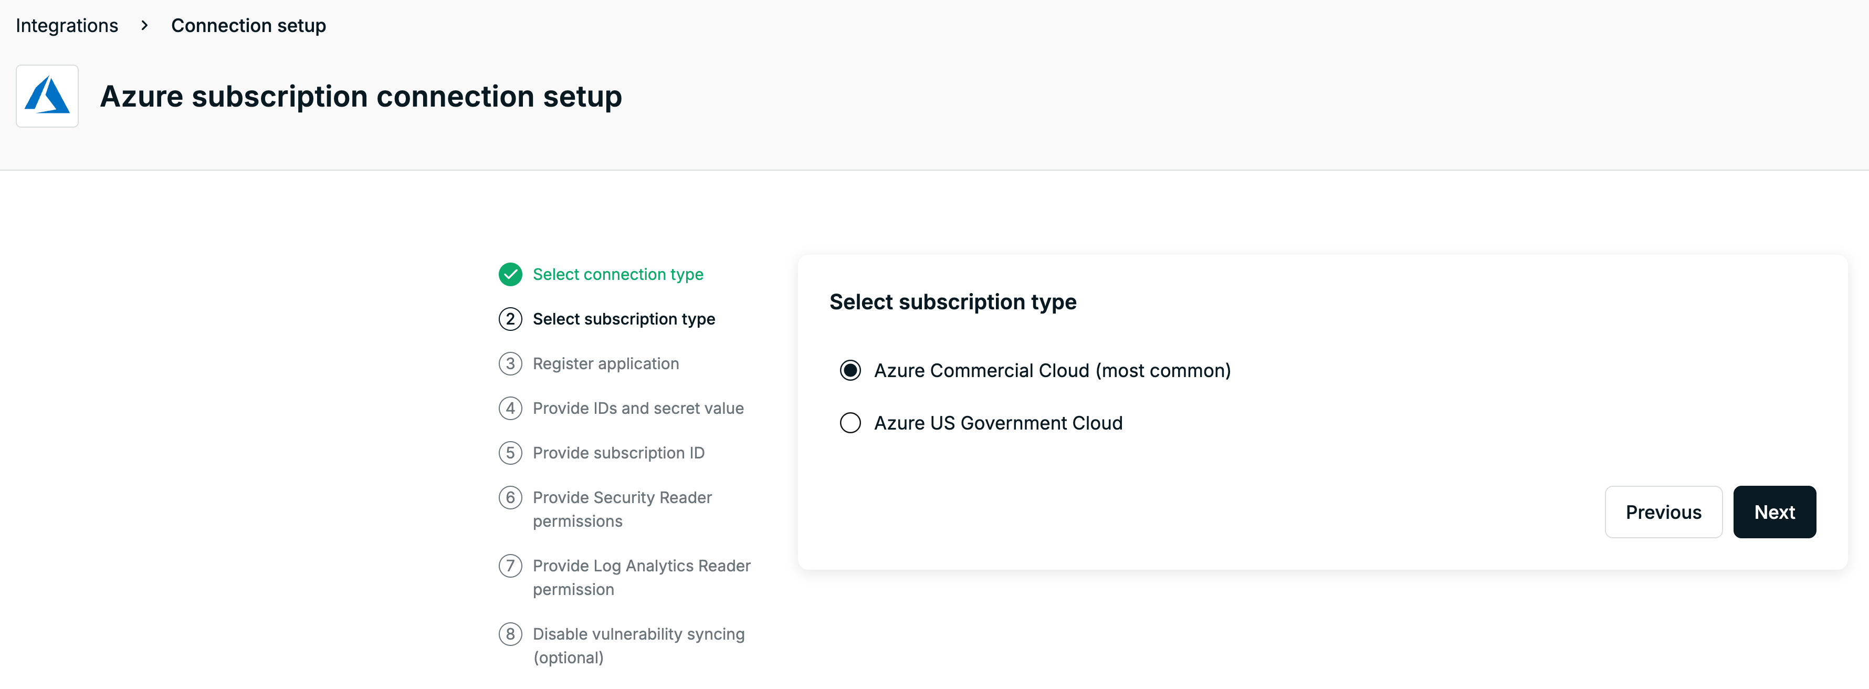
Task: Select the Register application step
Action: pos(606,363)
